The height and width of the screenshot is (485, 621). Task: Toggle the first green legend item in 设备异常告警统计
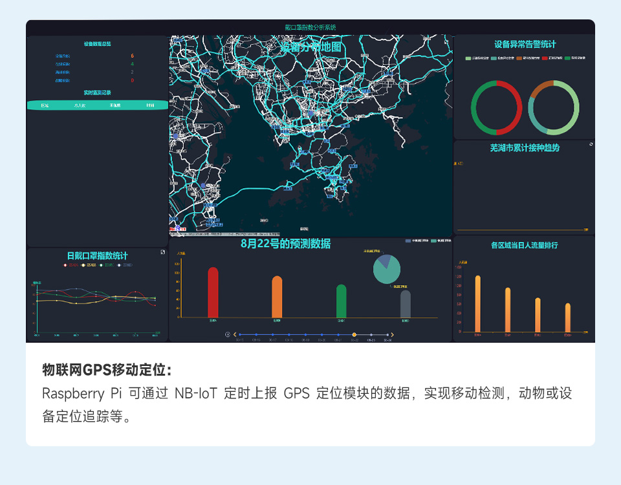pyautogui.click(x=467, y=58)
